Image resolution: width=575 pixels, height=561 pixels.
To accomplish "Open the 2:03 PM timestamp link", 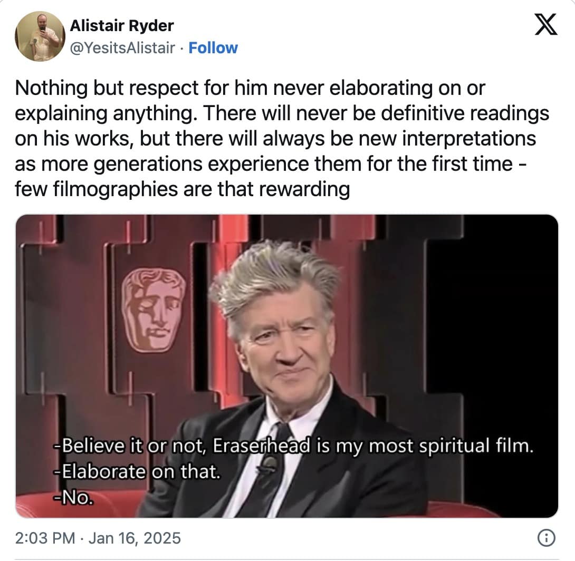I will (45, 538).
